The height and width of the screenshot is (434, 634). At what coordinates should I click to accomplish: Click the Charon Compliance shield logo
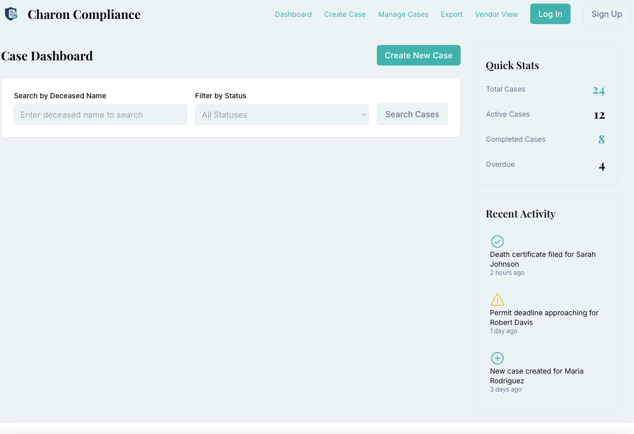(11, 14)
